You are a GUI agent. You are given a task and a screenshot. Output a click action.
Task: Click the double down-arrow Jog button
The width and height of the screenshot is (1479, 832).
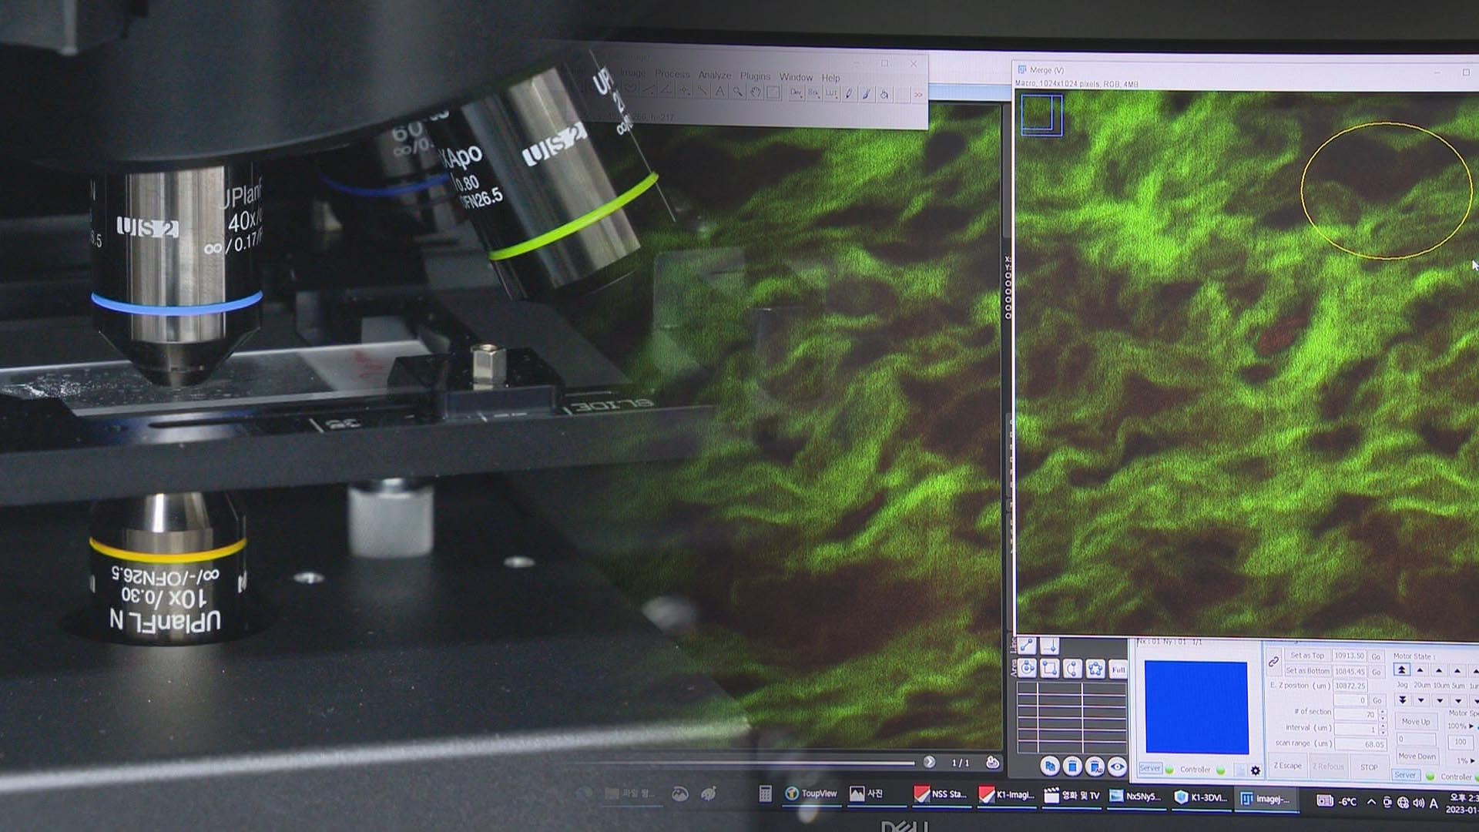coord(1402,699)
